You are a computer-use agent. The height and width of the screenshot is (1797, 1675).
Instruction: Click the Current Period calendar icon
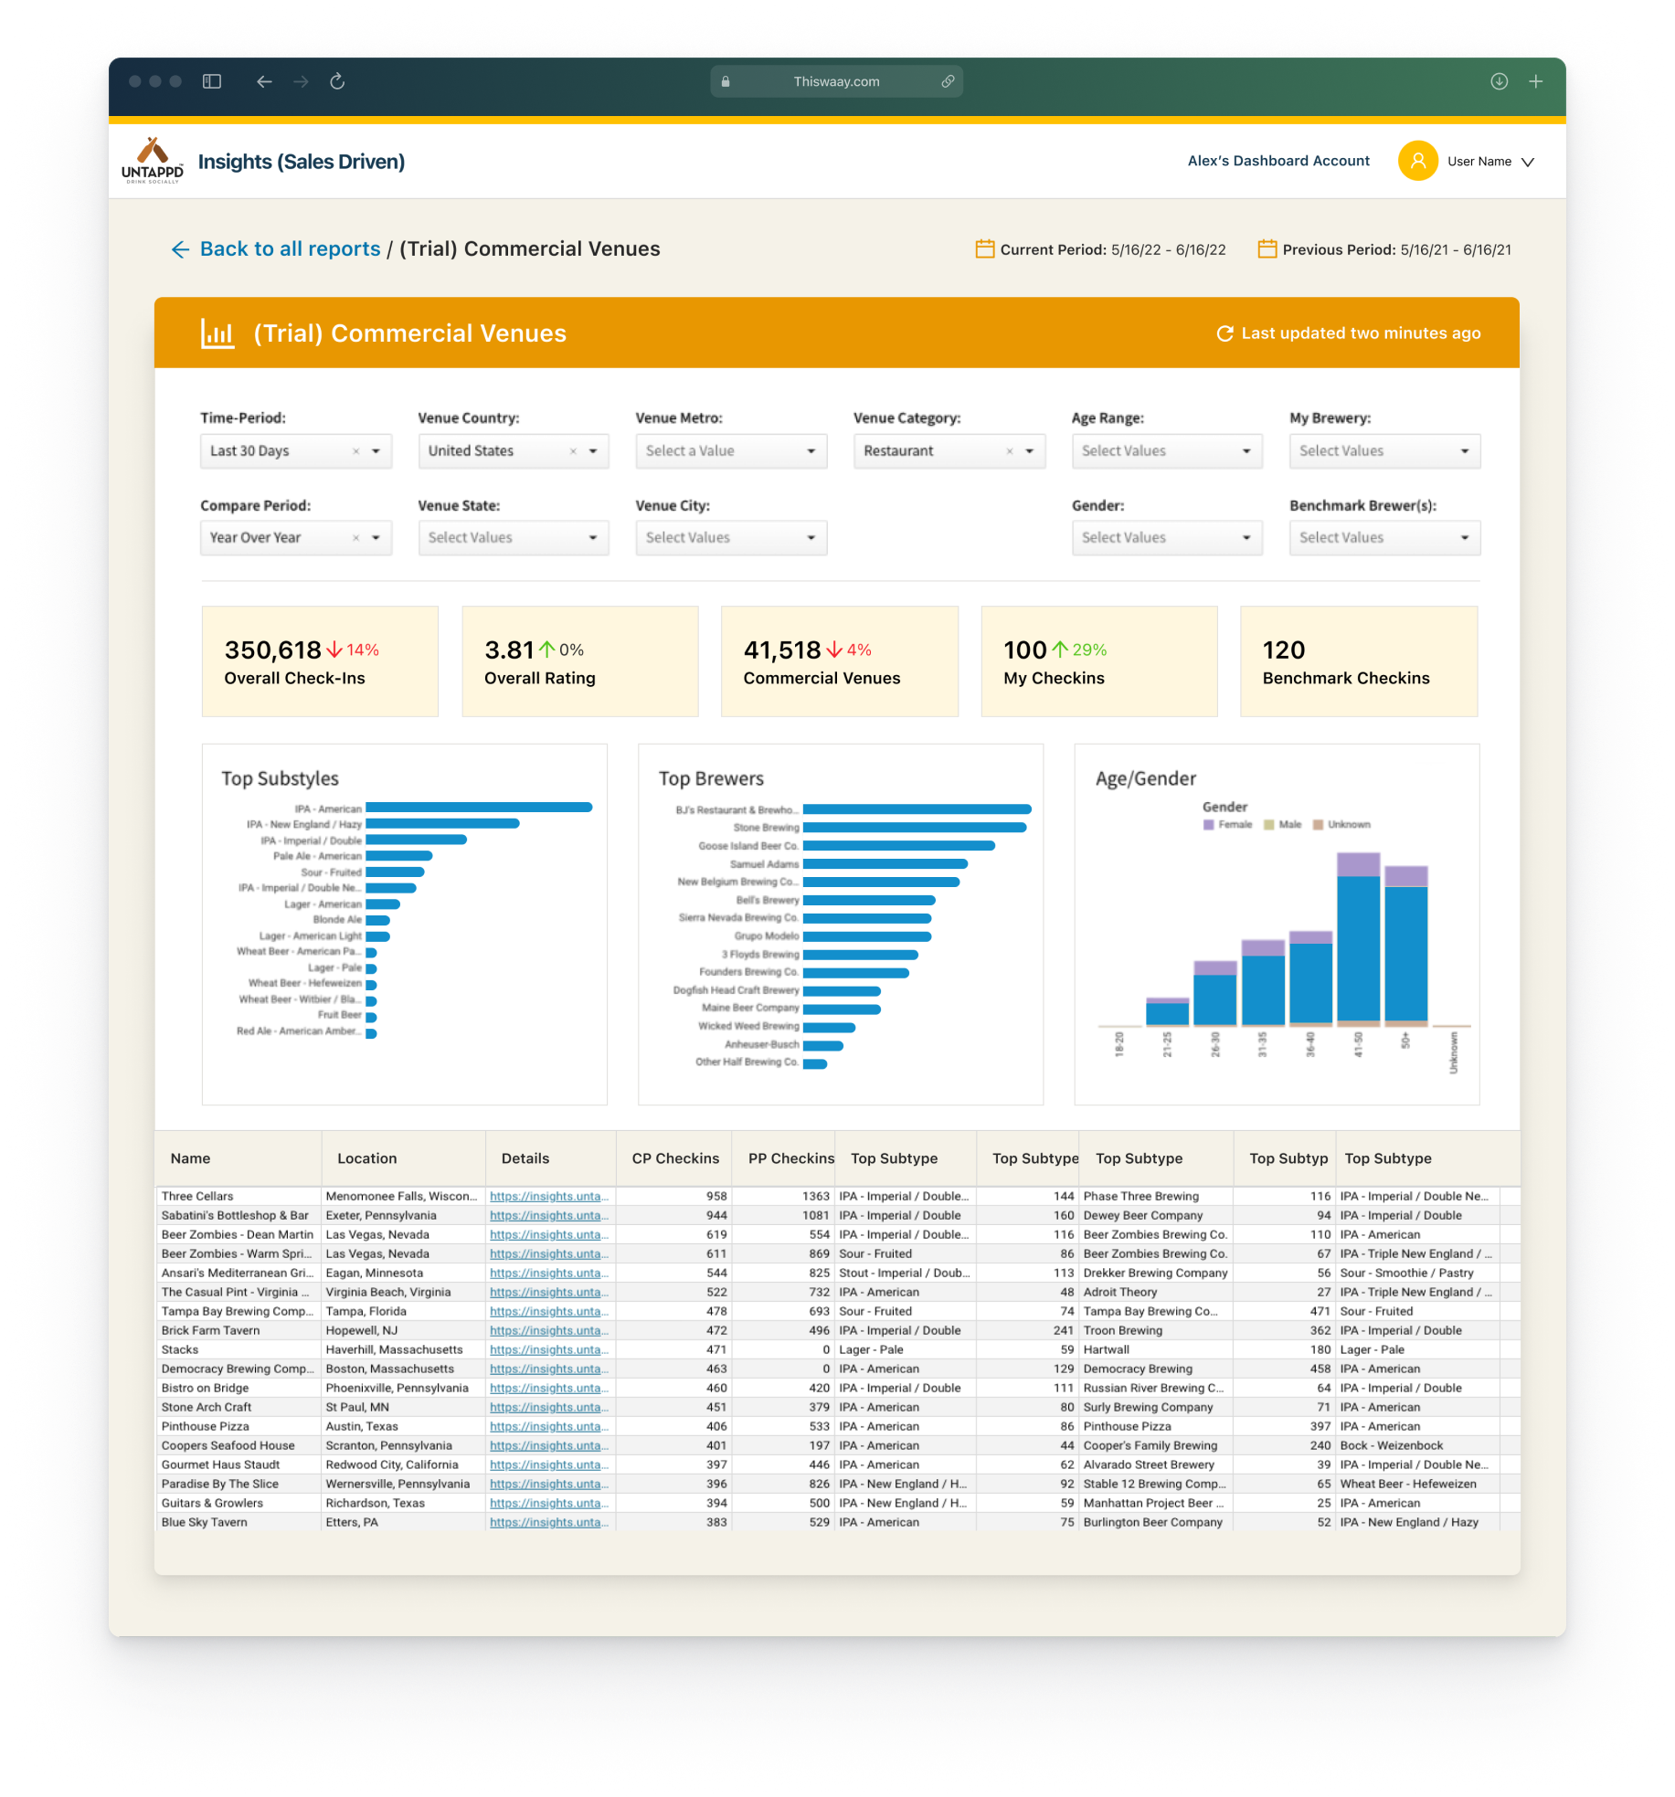click(x=984, y=249)
